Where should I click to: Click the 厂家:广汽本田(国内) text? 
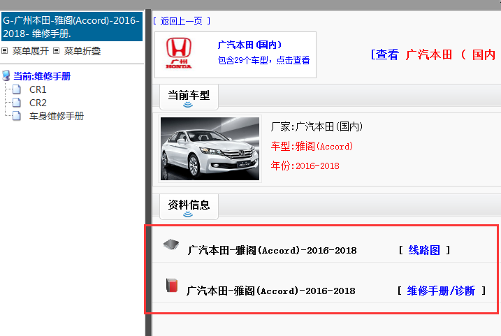tap(317, 127)
